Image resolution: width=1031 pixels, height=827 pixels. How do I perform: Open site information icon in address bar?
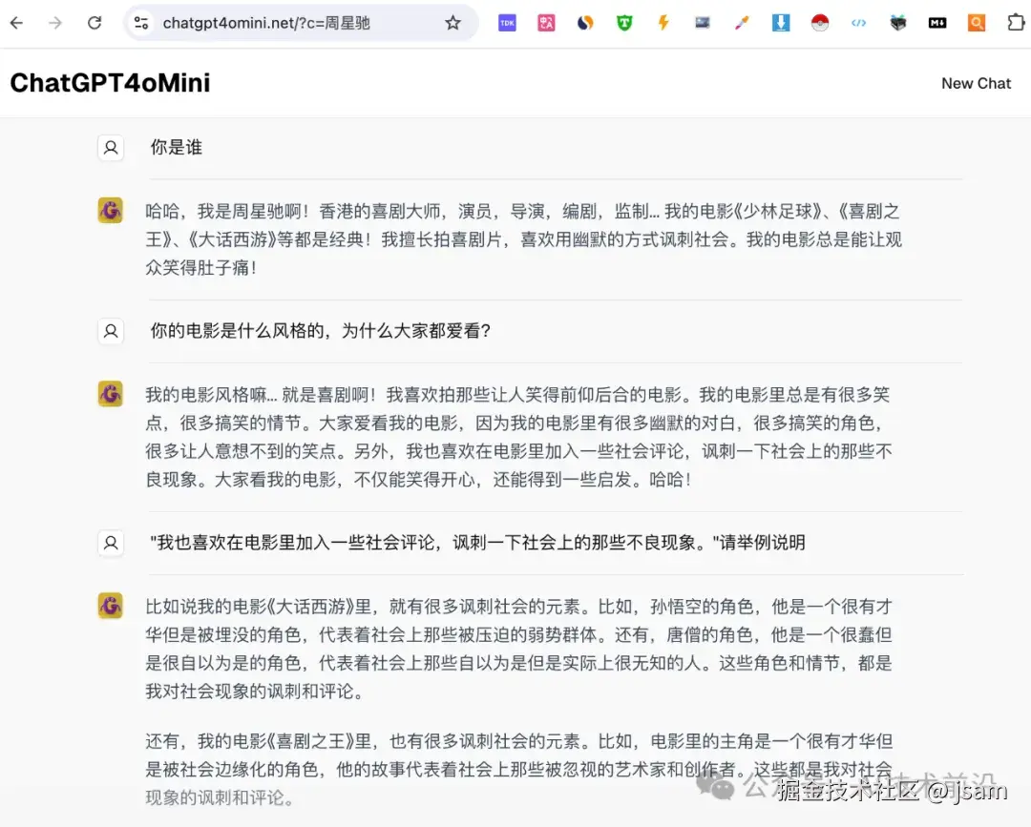click(x=140, y=23)
